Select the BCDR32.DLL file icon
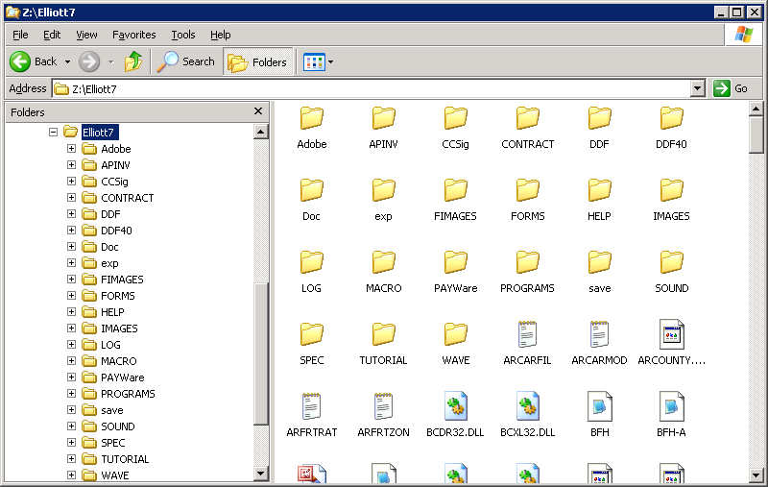Screen dimensions: 768x487 (455, 406)
